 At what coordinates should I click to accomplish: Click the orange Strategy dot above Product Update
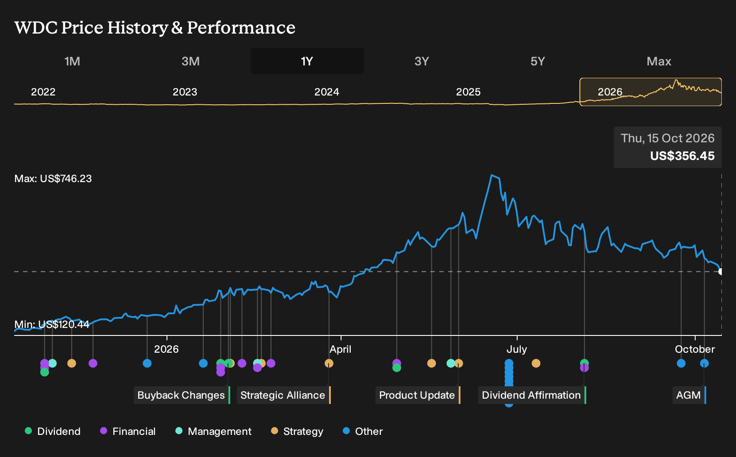tap(459, 363)
